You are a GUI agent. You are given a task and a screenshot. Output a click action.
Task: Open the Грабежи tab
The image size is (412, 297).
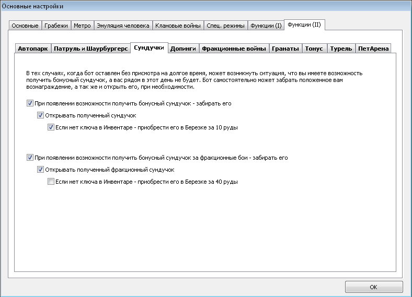click(x=56, y=26)
